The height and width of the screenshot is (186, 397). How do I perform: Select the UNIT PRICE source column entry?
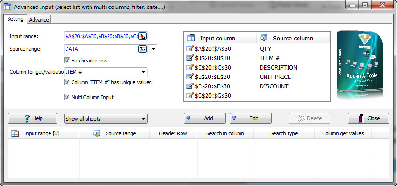tap(275, 77)
